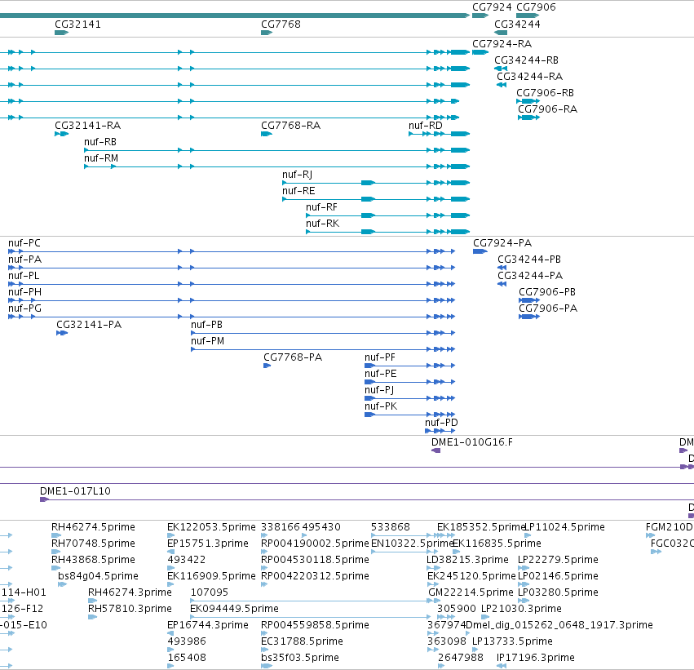The image size is (694, 670).
Task: Select the nuf-PM protein label
Action: pos(208,341)
